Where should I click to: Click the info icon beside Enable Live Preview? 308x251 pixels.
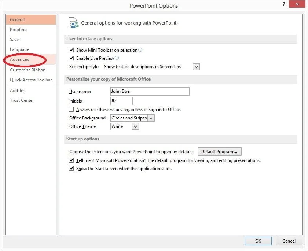[x=117, y=58]
